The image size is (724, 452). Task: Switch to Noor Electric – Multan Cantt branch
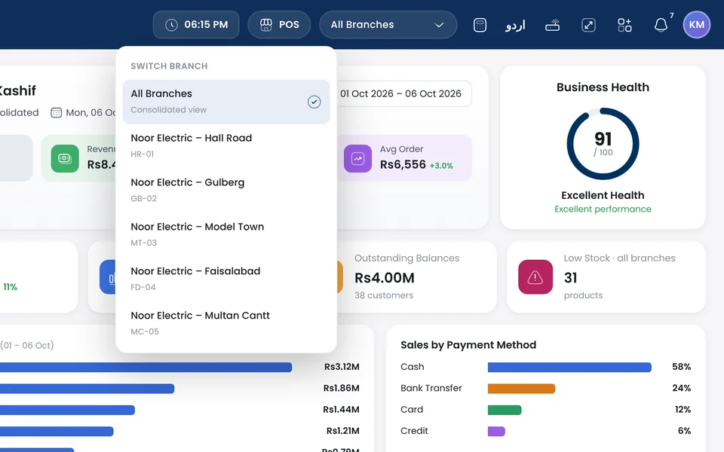click(226, 323)
